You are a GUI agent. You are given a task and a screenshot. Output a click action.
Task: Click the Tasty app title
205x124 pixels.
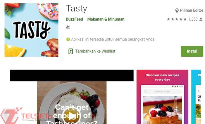tap(77, 9)
